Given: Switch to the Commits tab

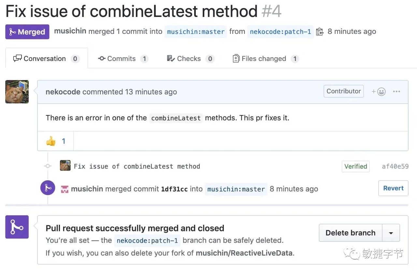Looking at the screenshot, I should (123, 59).
